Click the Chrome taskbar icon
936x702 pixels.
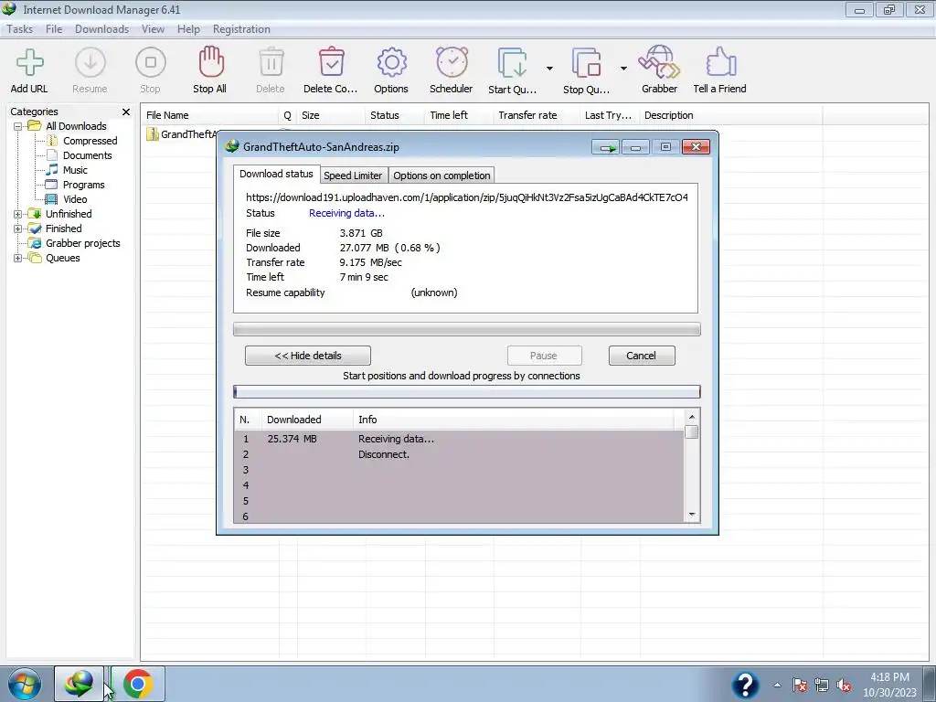[x=138, y=684]
